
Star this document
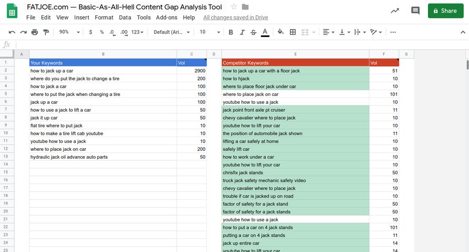234,7
